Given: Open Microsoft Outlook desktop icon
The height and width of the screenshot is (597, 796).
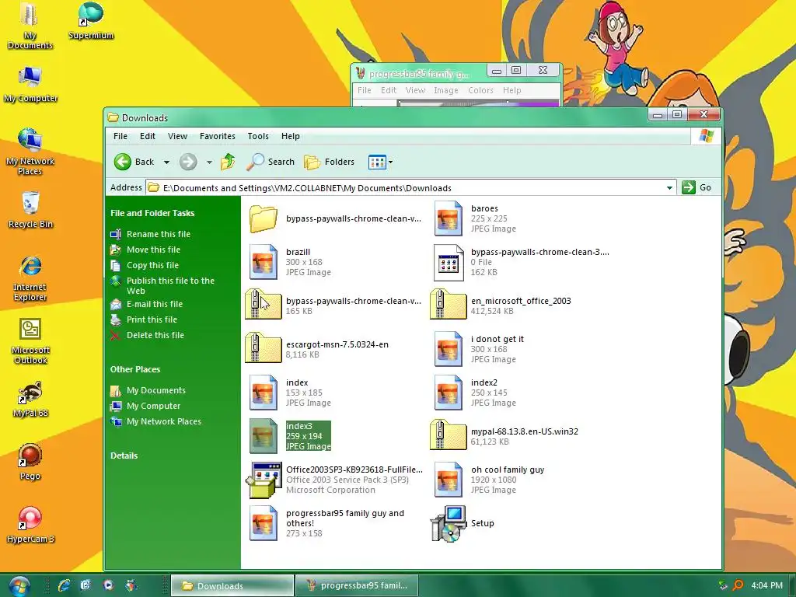Looking at the screenshot, I should click(30, 341).
